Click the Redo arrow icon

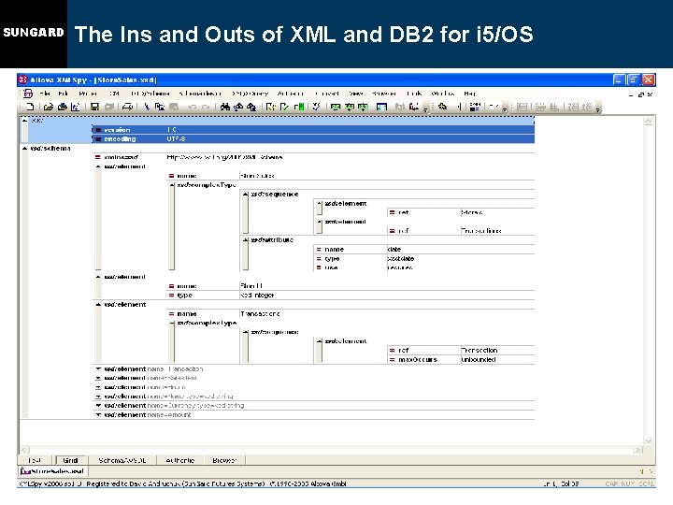click(206, 107)
